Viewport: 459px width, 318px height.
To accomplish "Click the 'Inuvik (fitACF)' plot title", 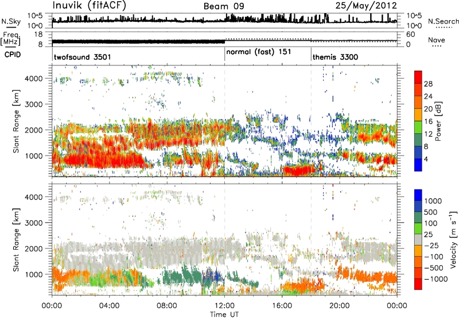I will 90,6.
